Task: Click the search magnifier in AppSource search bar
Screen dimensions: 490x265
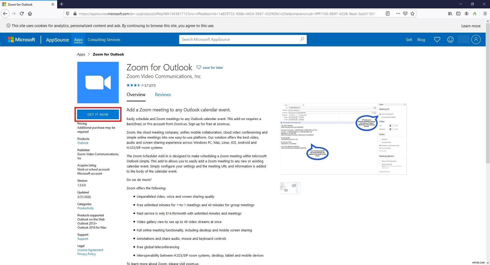Action: tap(302, 39)
